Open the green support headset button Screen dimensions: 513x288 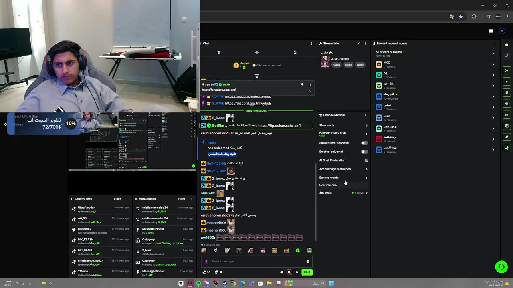pyautogui.click(x=501, y=267)
